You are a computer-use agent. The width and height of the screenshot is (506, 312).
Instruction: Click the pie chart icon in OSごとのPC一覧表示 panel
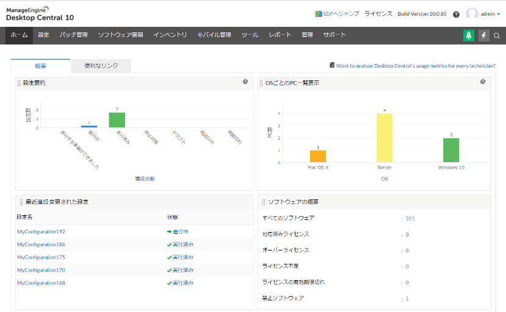pos(483,82)
